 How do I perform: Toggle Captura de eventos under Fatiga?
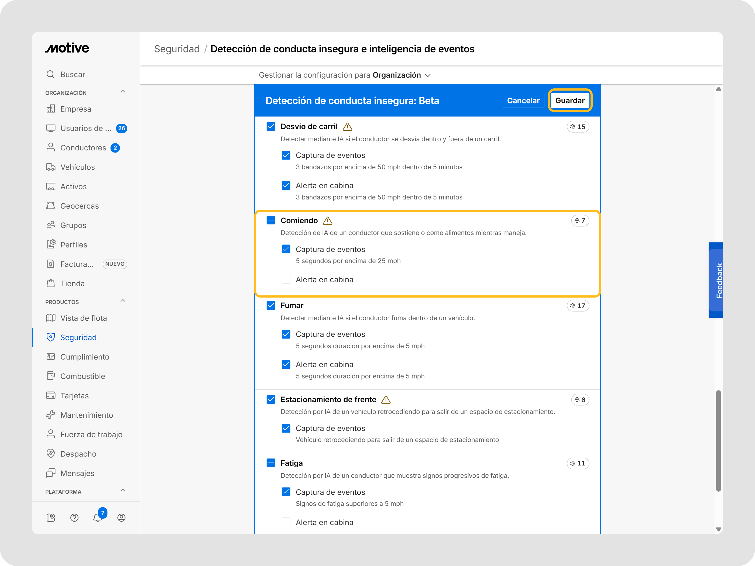[x=286, y=492]
